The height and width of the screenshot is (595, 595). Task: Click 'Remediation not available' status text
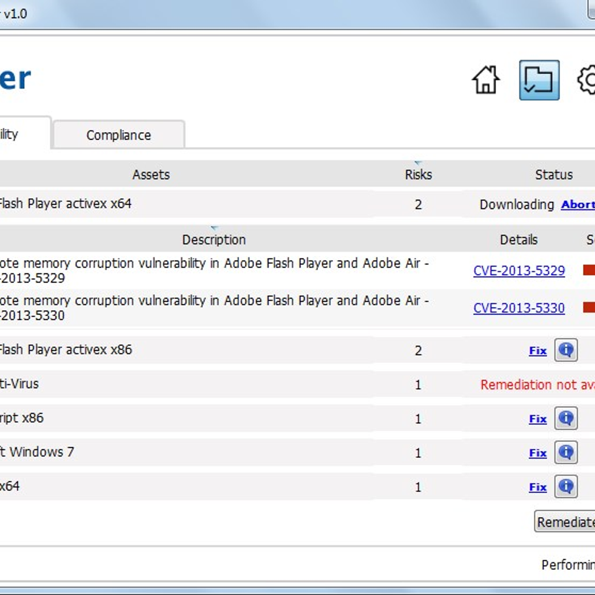(x=538, y=385)
